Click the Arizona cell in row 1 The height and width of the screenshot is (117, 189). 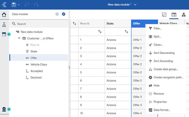click(118, 40)
